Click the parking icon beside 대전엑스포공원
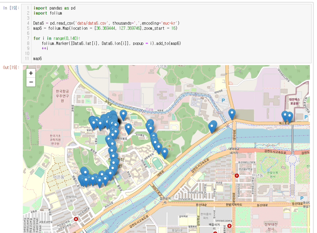 (x=306, y=117)
